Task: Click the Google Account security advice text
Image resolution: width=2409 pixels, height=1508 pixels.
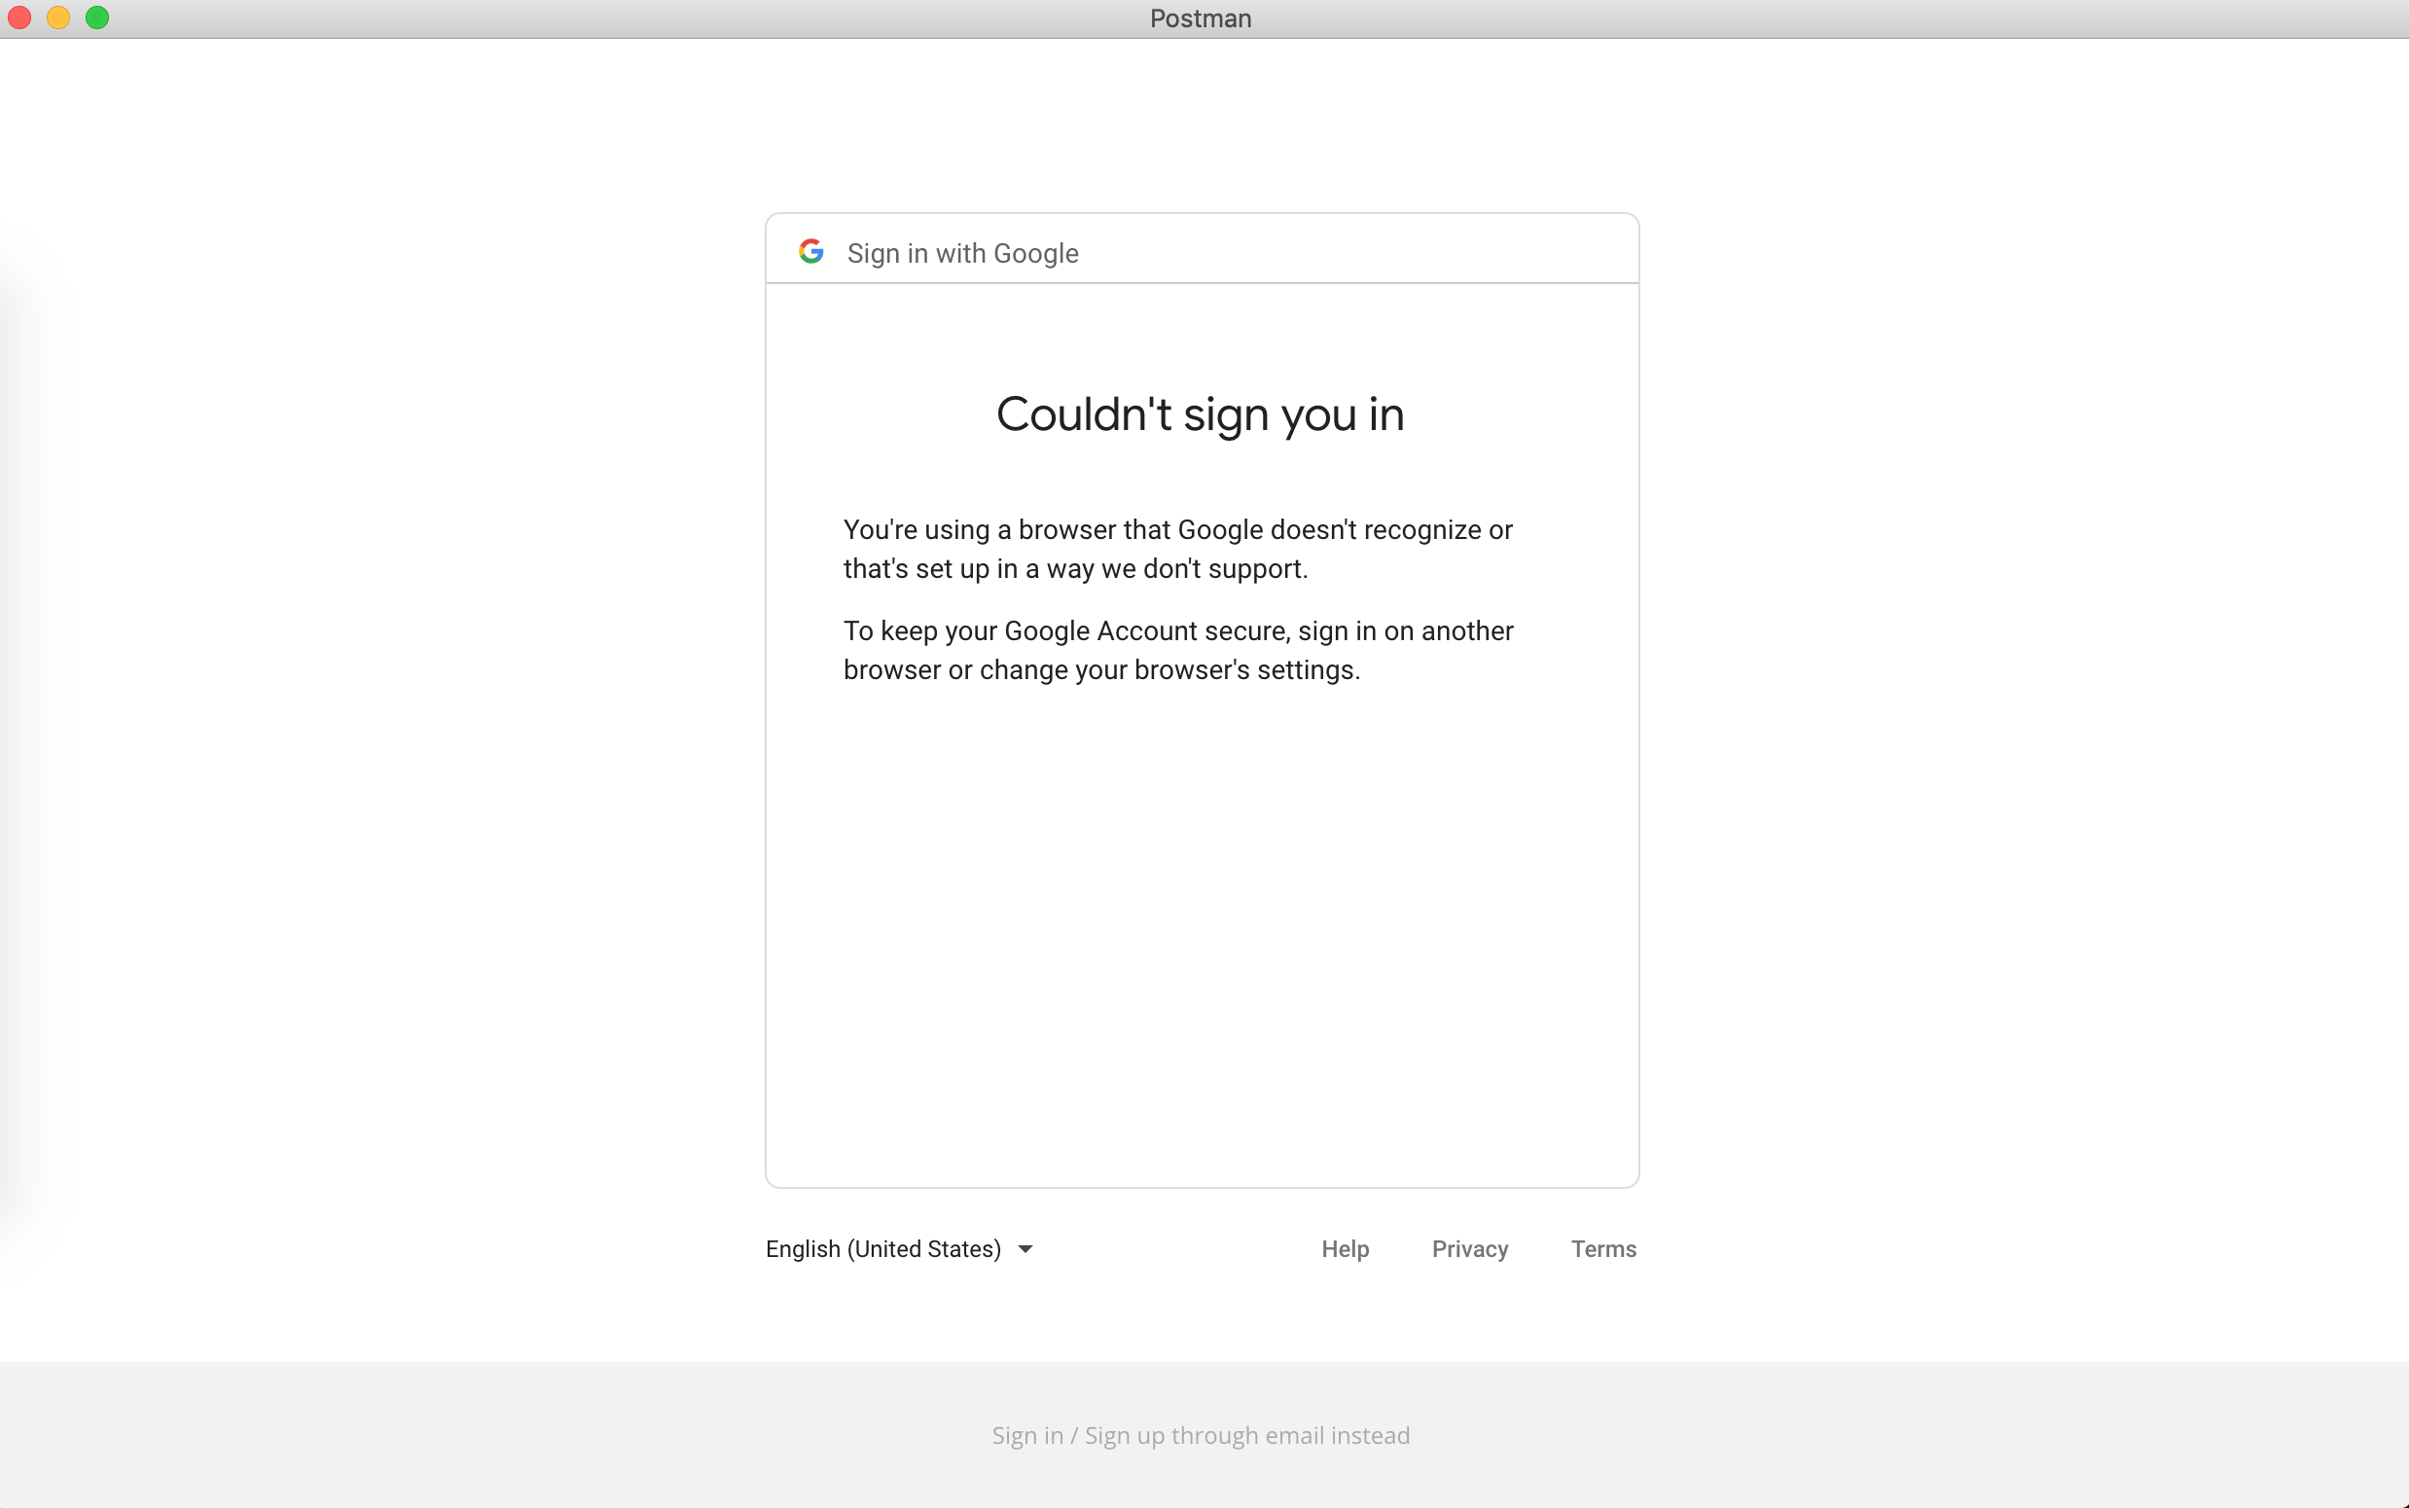Action: click(x=1176, y=650)
